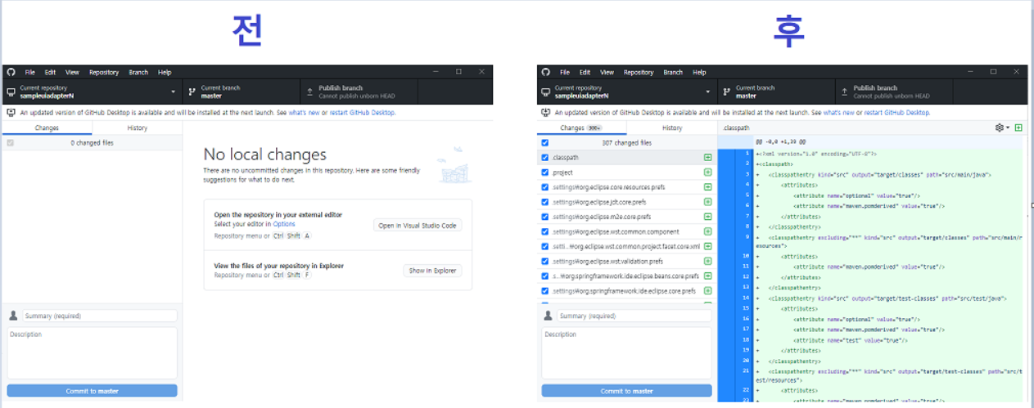Image resolution: width=1034 pixels, height=408 pixels.
Task: Click the upload arrow icon of Publish branch in the 전 window
Action: pyautogui.click(x=309, y=92)
